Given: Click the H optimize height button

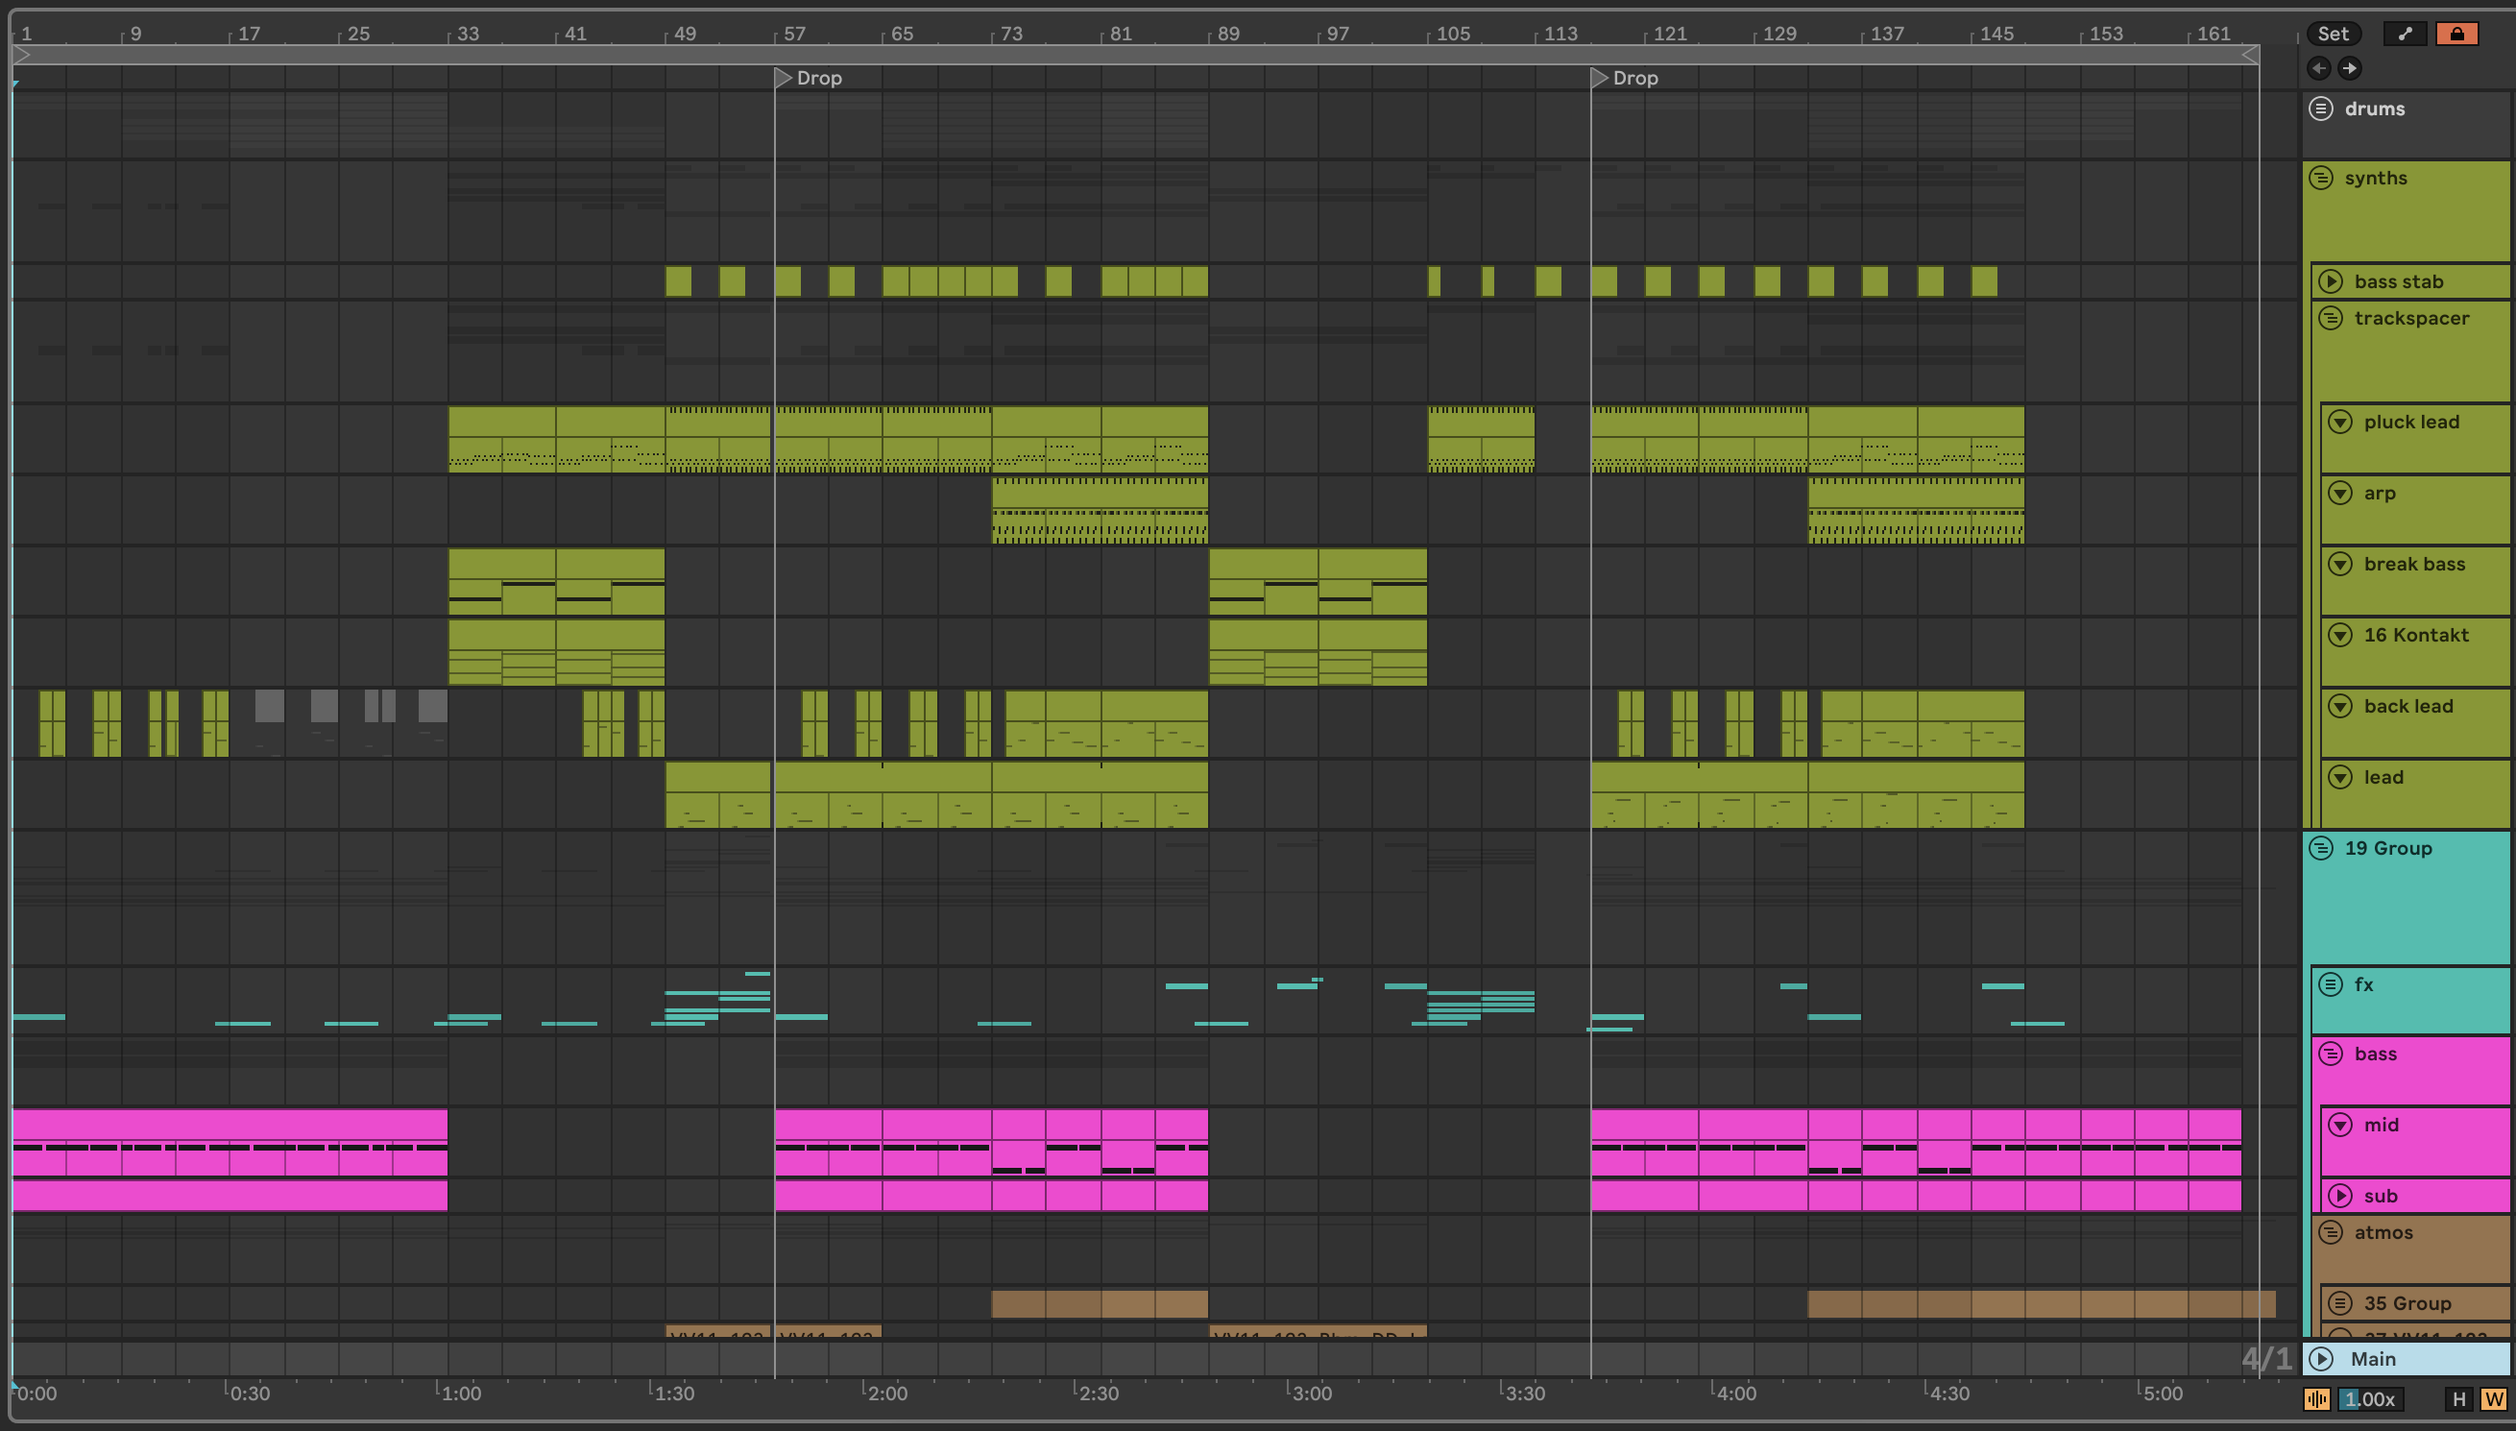Looking at the screenshot, I should tap(2459, 1398).
